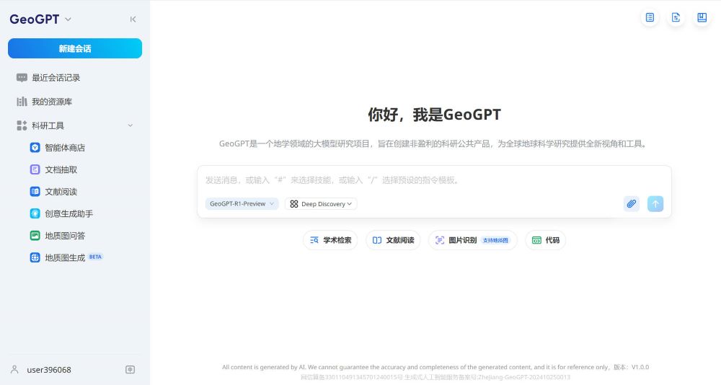Viewport: 721px width, 385px height.
Task: Click the 支持地质图 badge
Action: (x=495, y=240)
